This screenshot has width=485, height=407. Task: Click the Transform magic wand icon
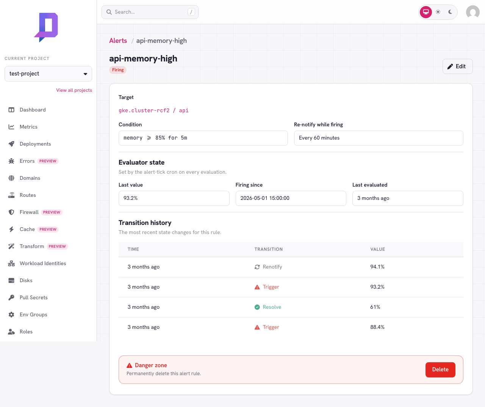[x=11, y=246]
